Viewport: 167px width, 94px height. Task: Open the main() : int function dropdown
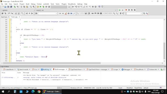click(116, 10)
